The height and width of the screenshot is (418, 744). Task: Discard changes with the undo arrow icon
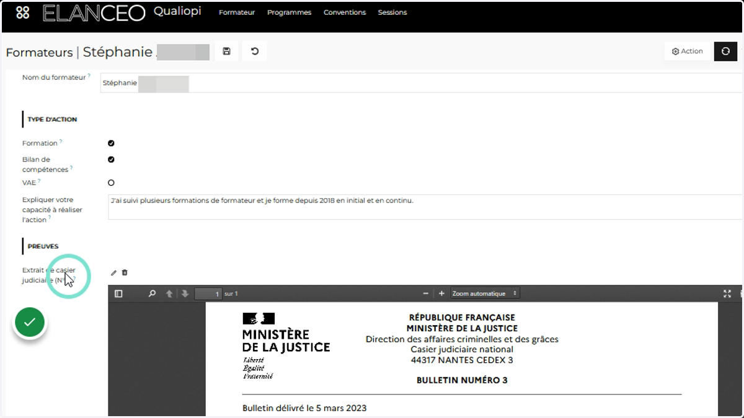pos(255,51)
